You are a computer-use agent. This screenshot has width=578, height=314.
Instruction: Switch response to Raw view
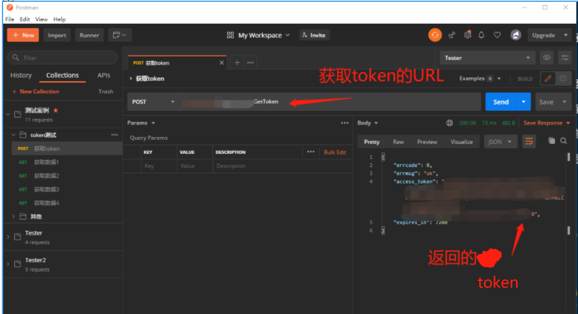[x=398, y=142]
